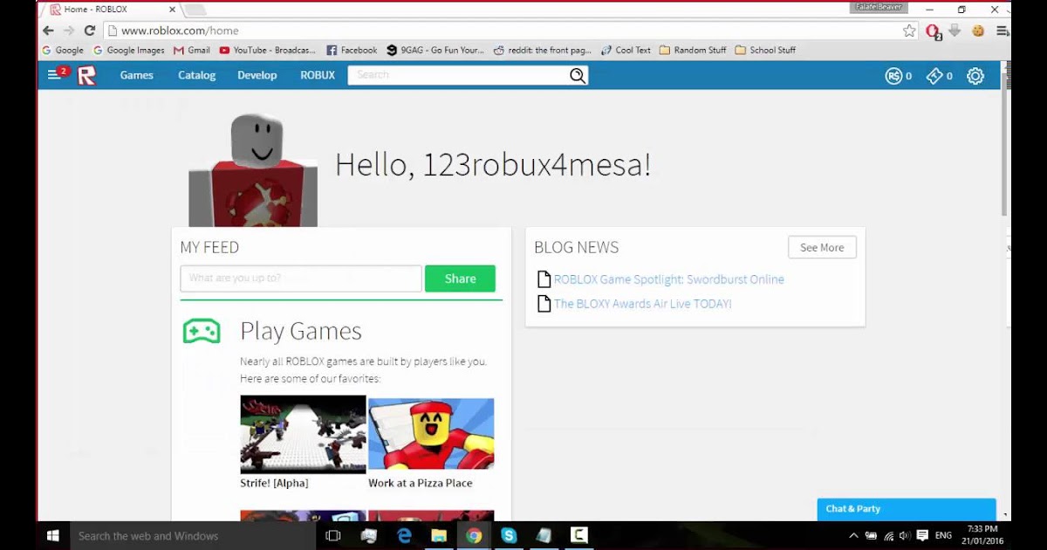Image resolution: width=1047 pixels, height=550 pixels.
Task: Click the green game controller icon
Action: tap(202, 331)
